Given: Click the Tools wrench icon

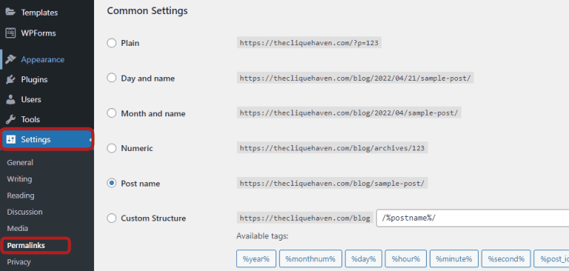Looking at the screenshot, I should pyautogui.click(x=10, y=119).
